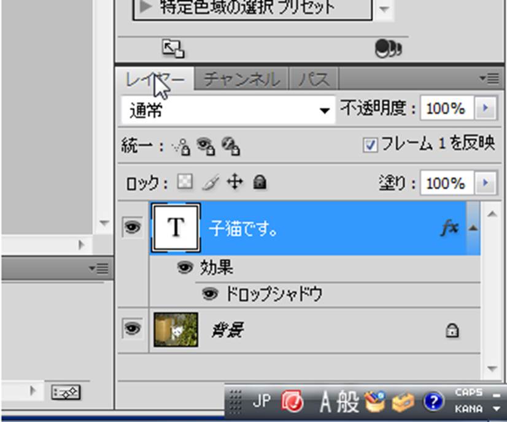Toggle ドロップシャドウ effect visibility
Image resolution: width=507 pixels, height=422 pixels.
210,294
